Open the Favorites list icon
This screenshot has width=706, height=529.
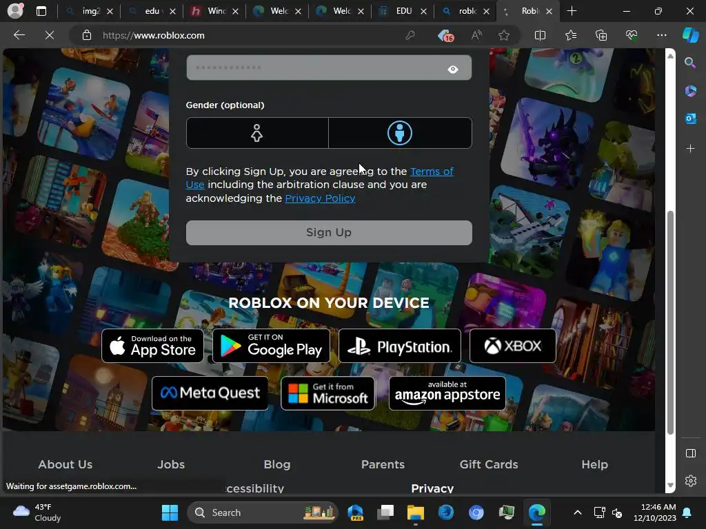coord(570,35)
